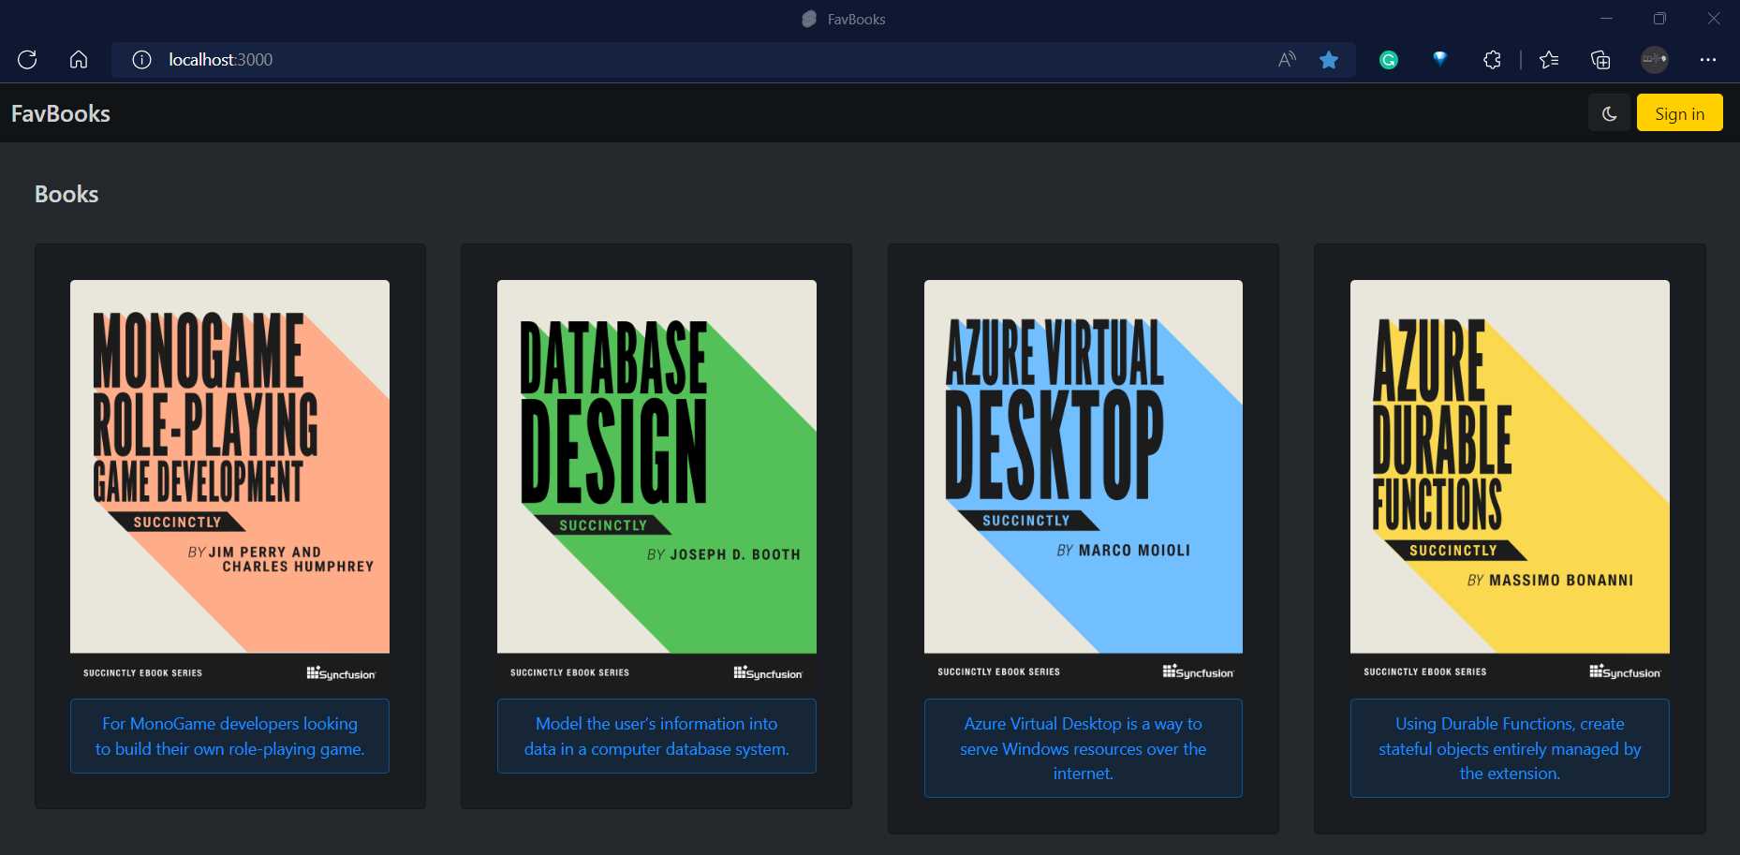This screenshot has width=1740, height=855.
Task: Open the browser profile avatar menu
Action: [x=1654, y=59]
